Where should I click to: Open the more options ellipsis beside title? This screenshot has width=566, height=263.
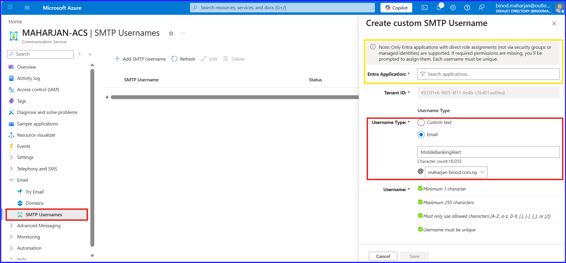(183, 33)
